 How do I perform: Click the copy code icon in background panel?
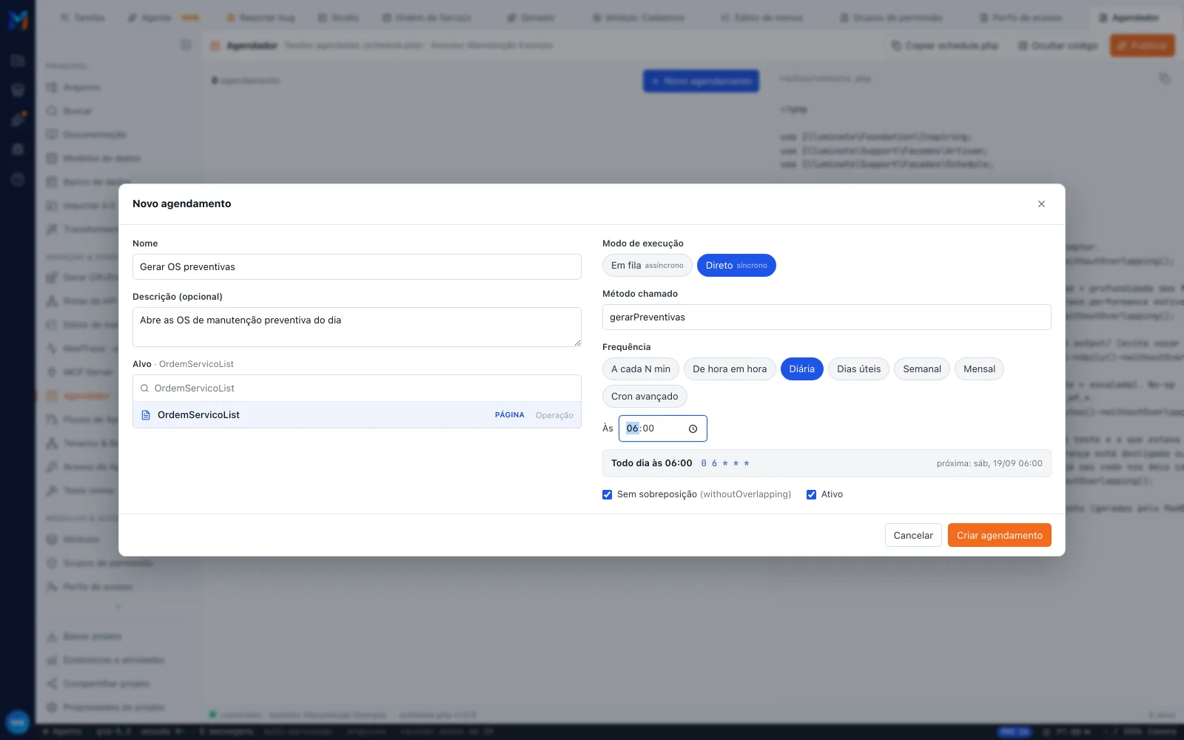[x=1165, y=78]
